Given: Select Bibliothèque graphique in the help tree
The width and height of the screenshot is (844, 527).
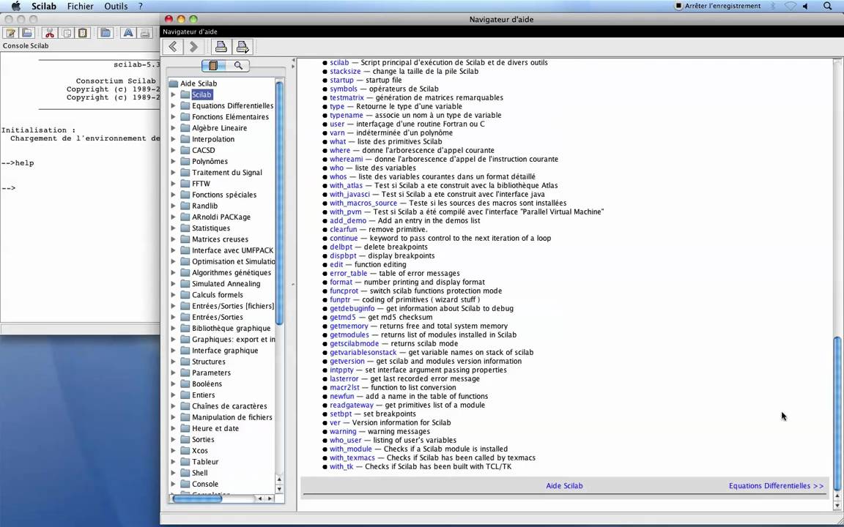Looking at the screenshot, I should pos(231,328).
